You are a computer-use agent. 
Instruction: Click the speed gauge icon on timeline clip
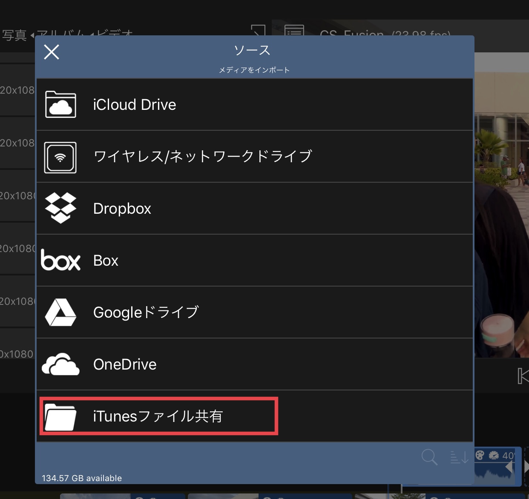pyautogui.click(x=494, y=455)
